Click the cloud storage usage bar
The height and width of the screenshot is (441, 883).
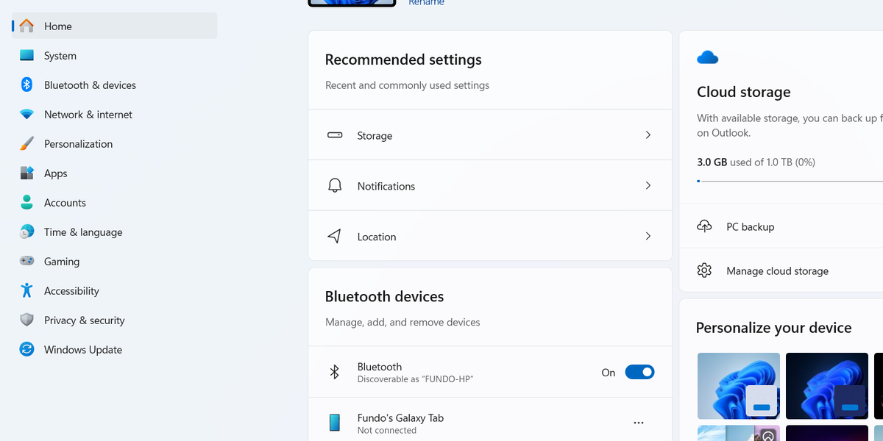click(x=787, y=181)
